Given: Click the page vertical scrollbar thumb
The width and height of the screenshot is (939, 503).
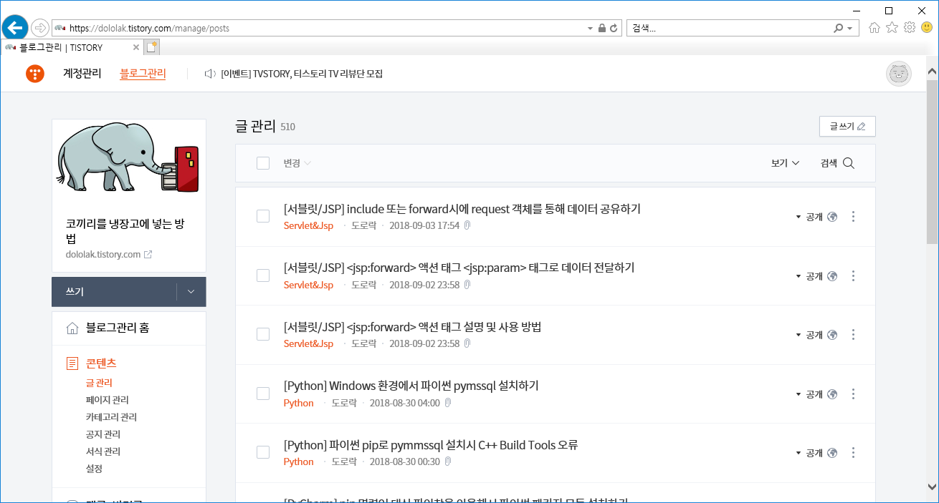Looking at the screenshot, I should pyautogui.click(x=932, y=162).
